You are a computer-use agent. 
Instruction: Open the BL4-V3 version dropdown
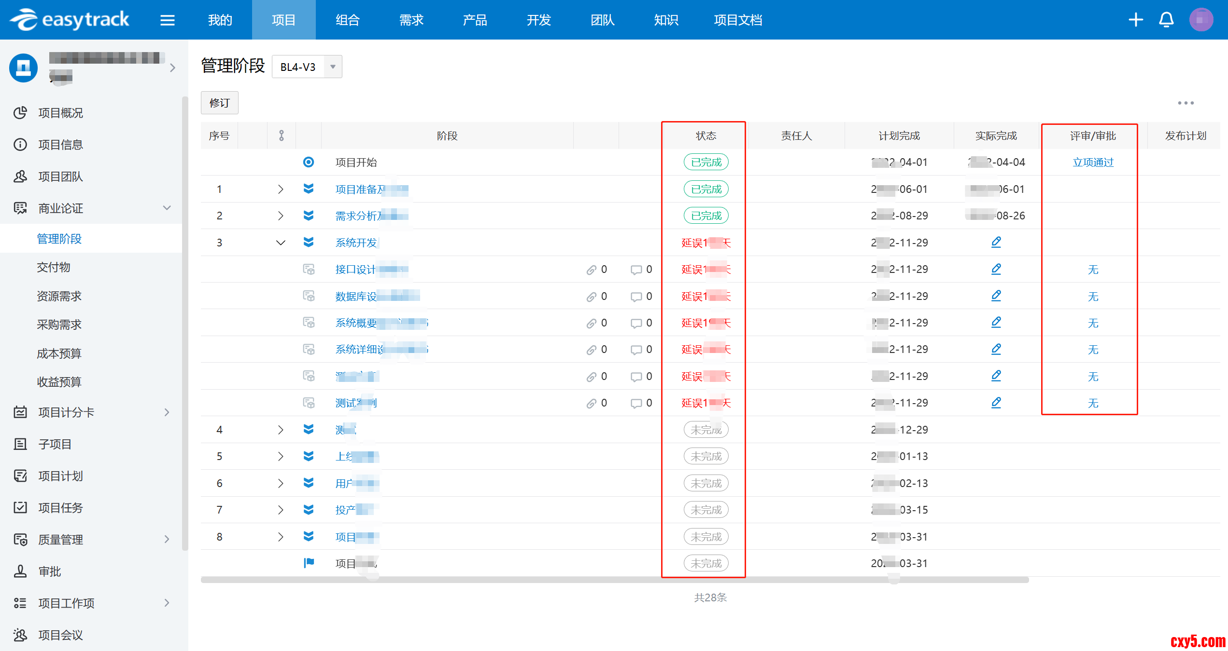tap(333, 67)
